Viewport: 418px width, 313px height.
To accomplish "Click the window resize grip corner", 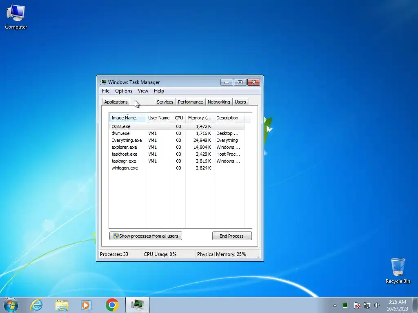I will click(x=258, y=256).
